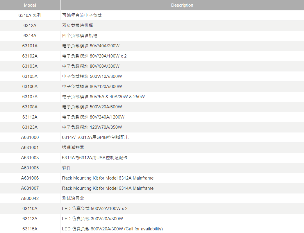Select model A631001 cell
304x233 pixels.
coord(30,148)
